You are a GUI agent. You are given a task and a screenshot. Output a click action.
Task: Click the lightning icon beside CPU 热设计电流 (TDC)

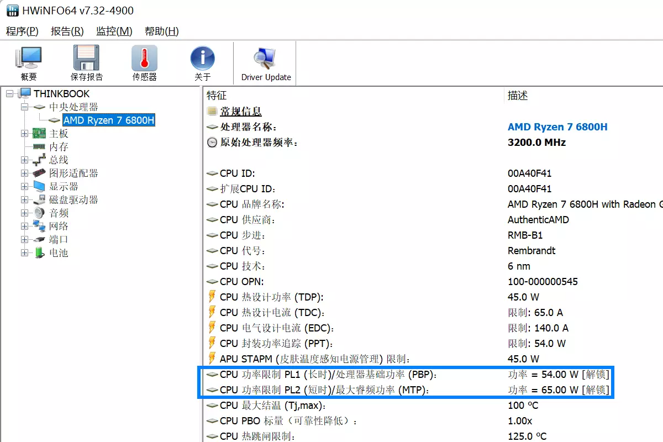212,312
